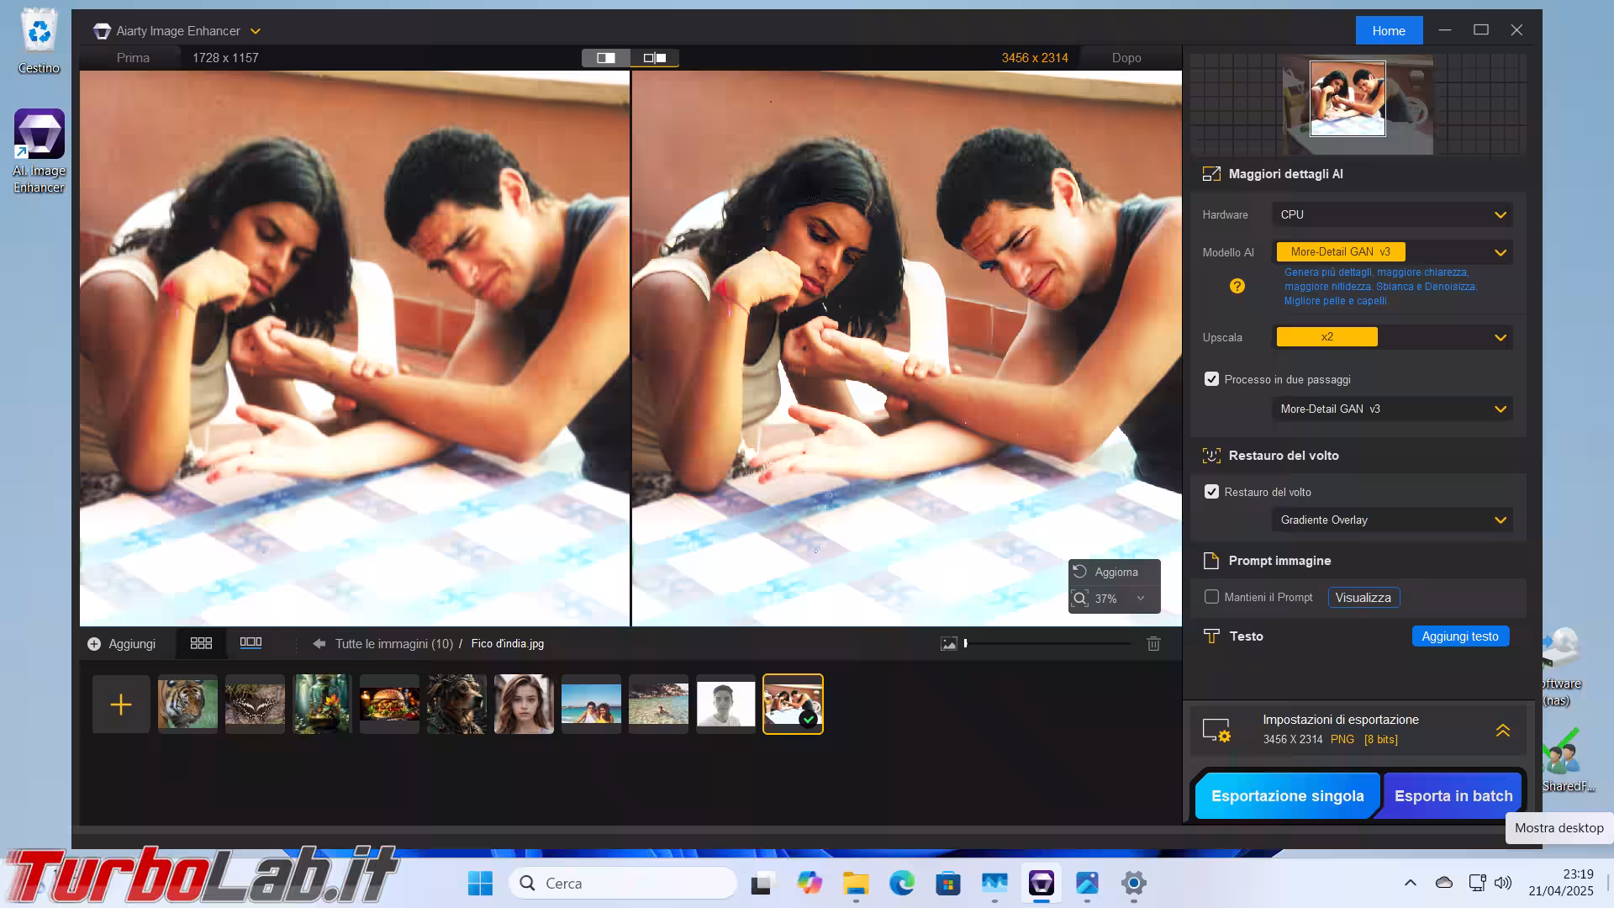Viewport: 1614px width, 908px height.
Task: Click the thumbnail size slider
Action: [x=1047, y=644]
